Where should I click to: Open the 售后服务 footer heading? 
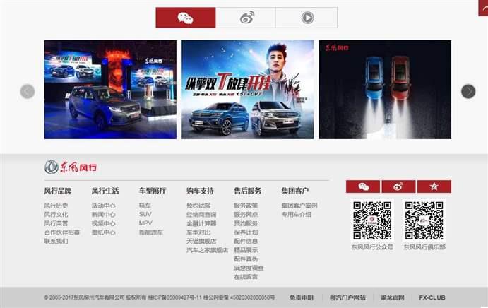click(x=247, y=191)
